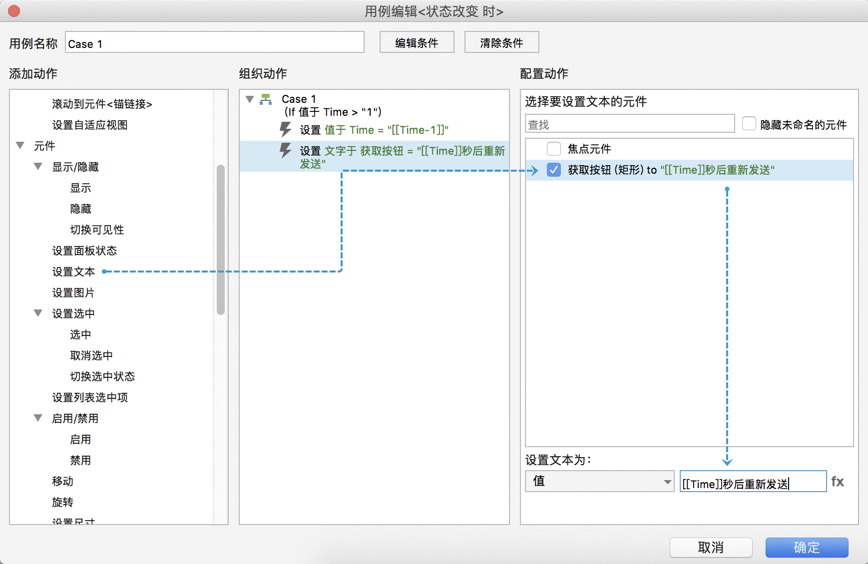Select the 旋转 action

click(x=62, y=502)
